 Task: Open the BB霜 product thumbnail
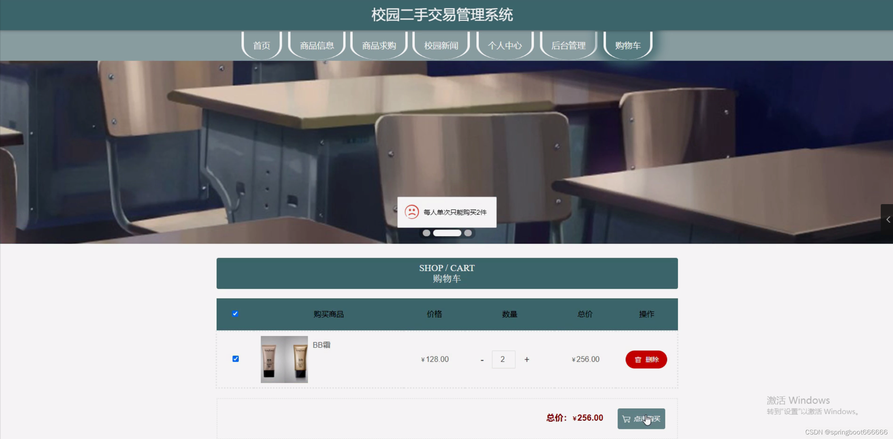pyautogui.click(x=284, y=359)
